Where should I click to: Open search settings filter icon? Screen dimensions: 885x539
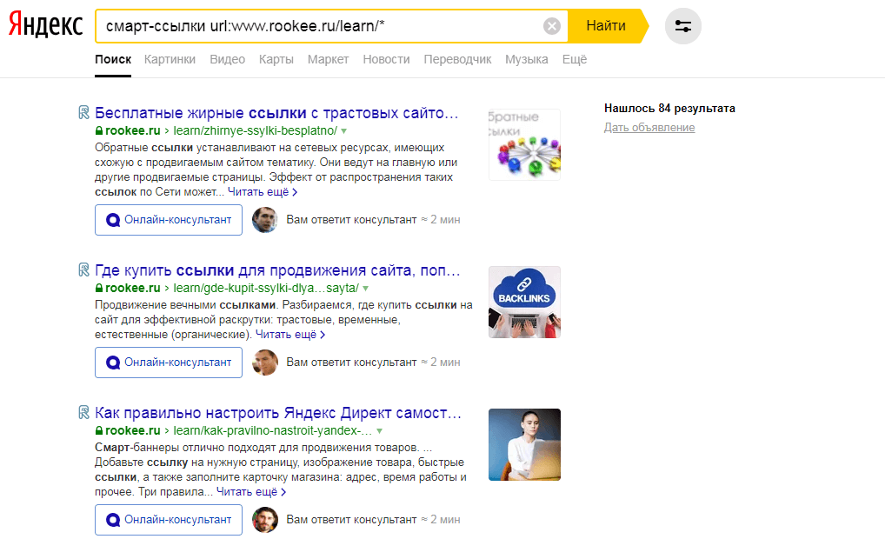pos(683,26)
